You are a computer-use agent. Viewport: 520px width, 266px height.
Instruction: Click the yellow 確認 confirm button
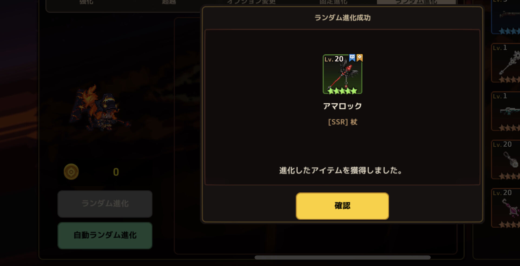342,206
